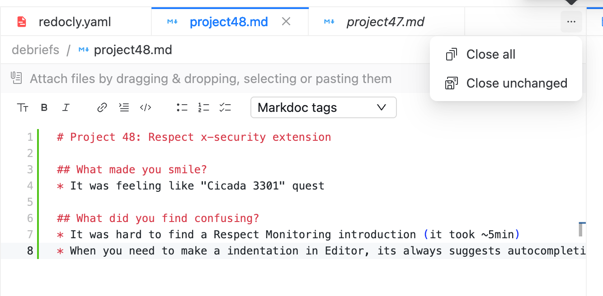This screenshot has height=296, width=603.
Task: Choose Close unchanged from the menu
Action: (506, 83)
